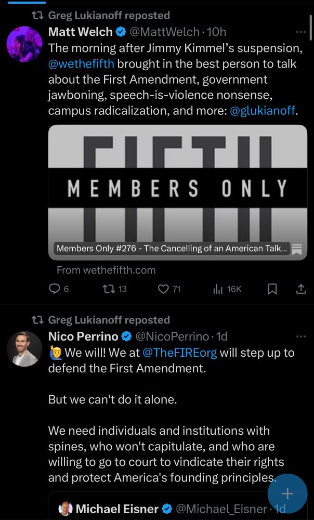Like Matt Welch's tweet

162,289
